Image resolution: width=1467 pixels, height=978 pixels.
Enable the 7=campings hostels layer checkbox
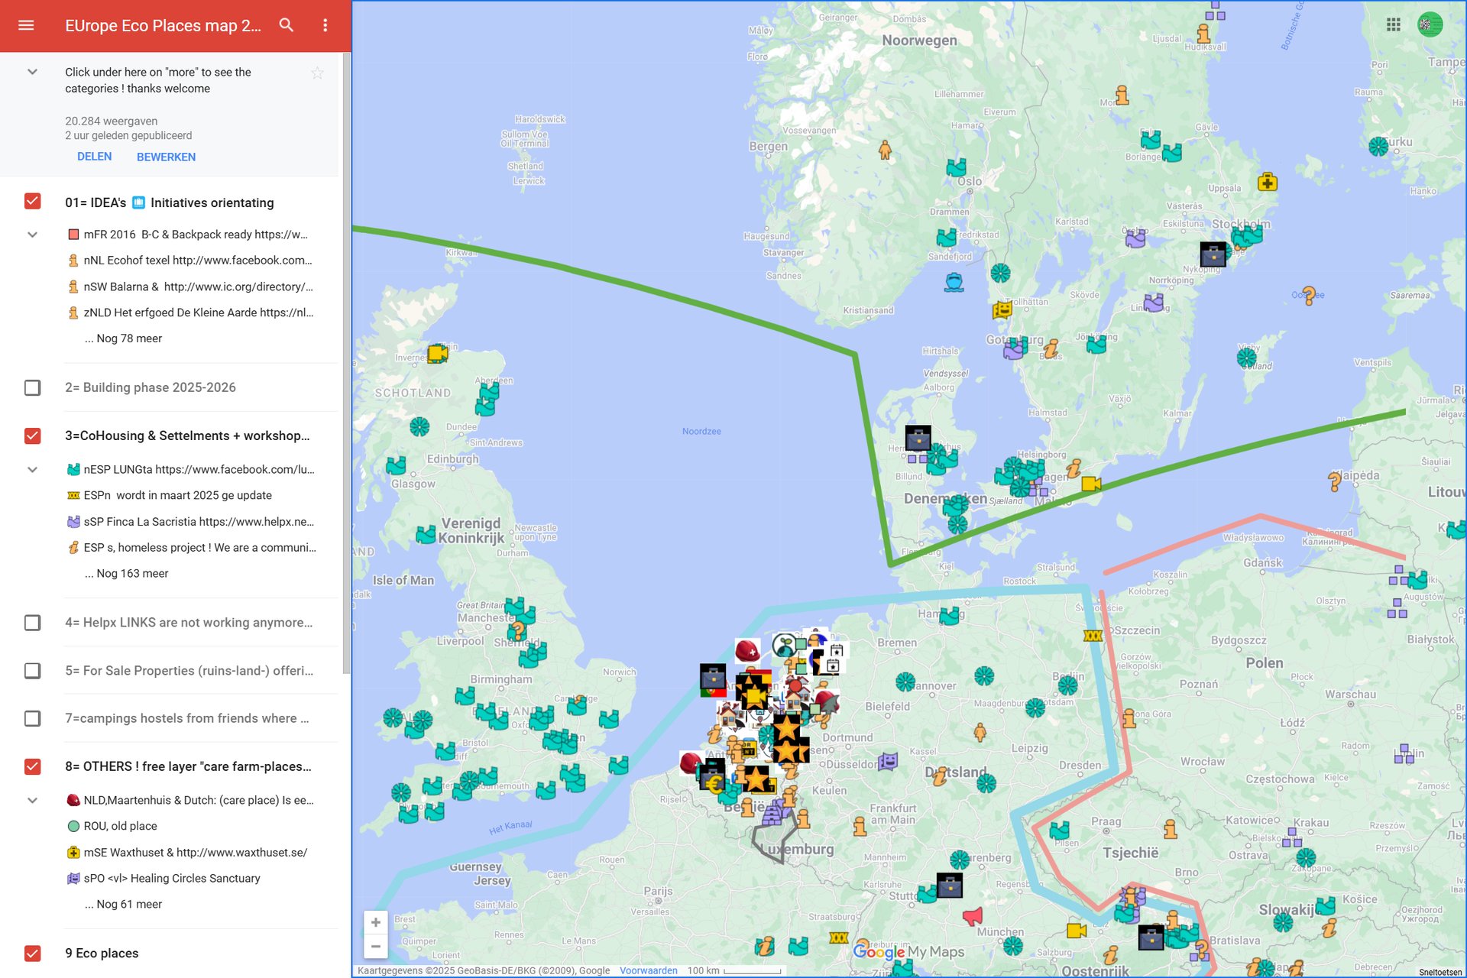click(32, 718)
